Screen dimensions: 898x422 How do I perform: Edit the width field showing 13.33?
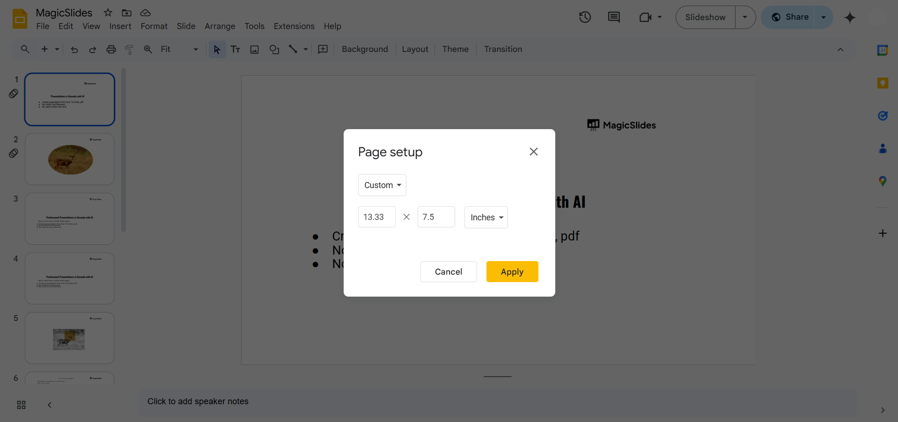[376, 217]
